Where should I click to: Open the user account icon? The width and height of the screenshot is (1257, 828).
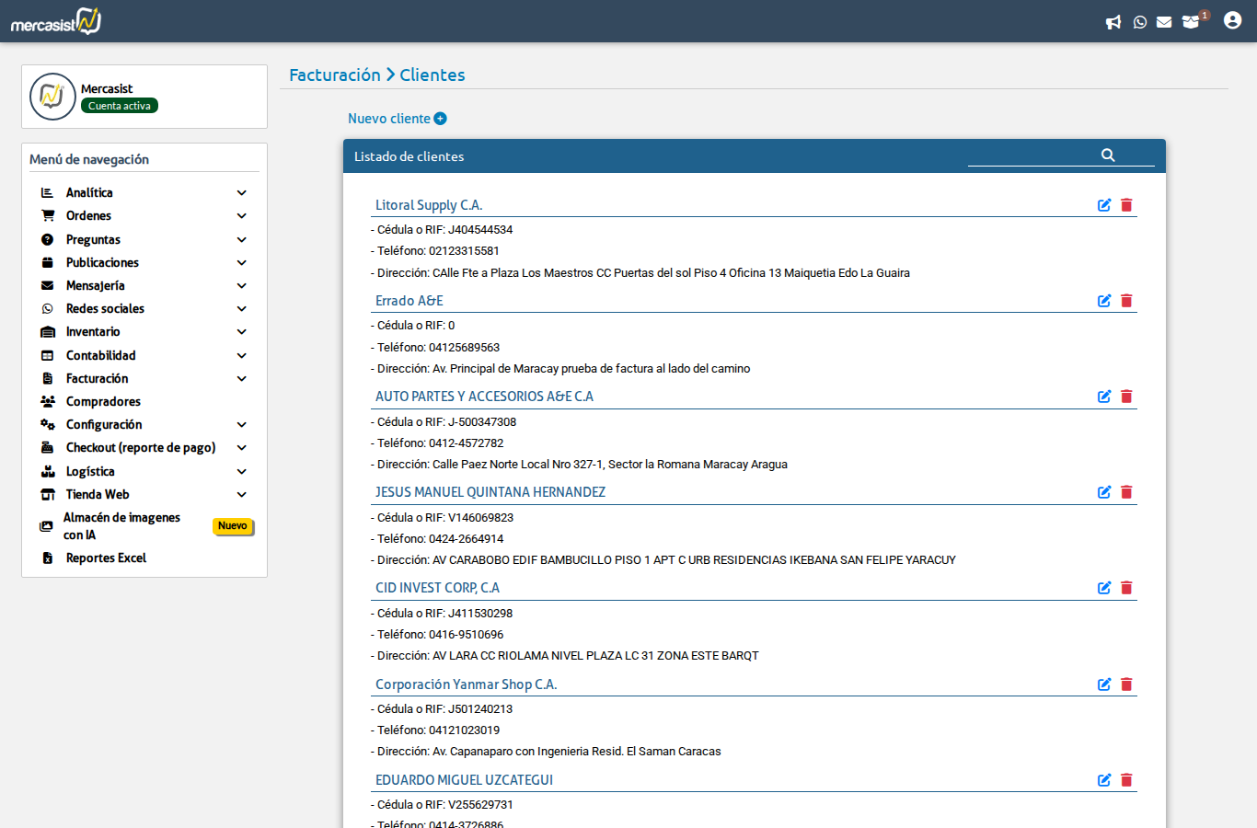coord(1232,19)
